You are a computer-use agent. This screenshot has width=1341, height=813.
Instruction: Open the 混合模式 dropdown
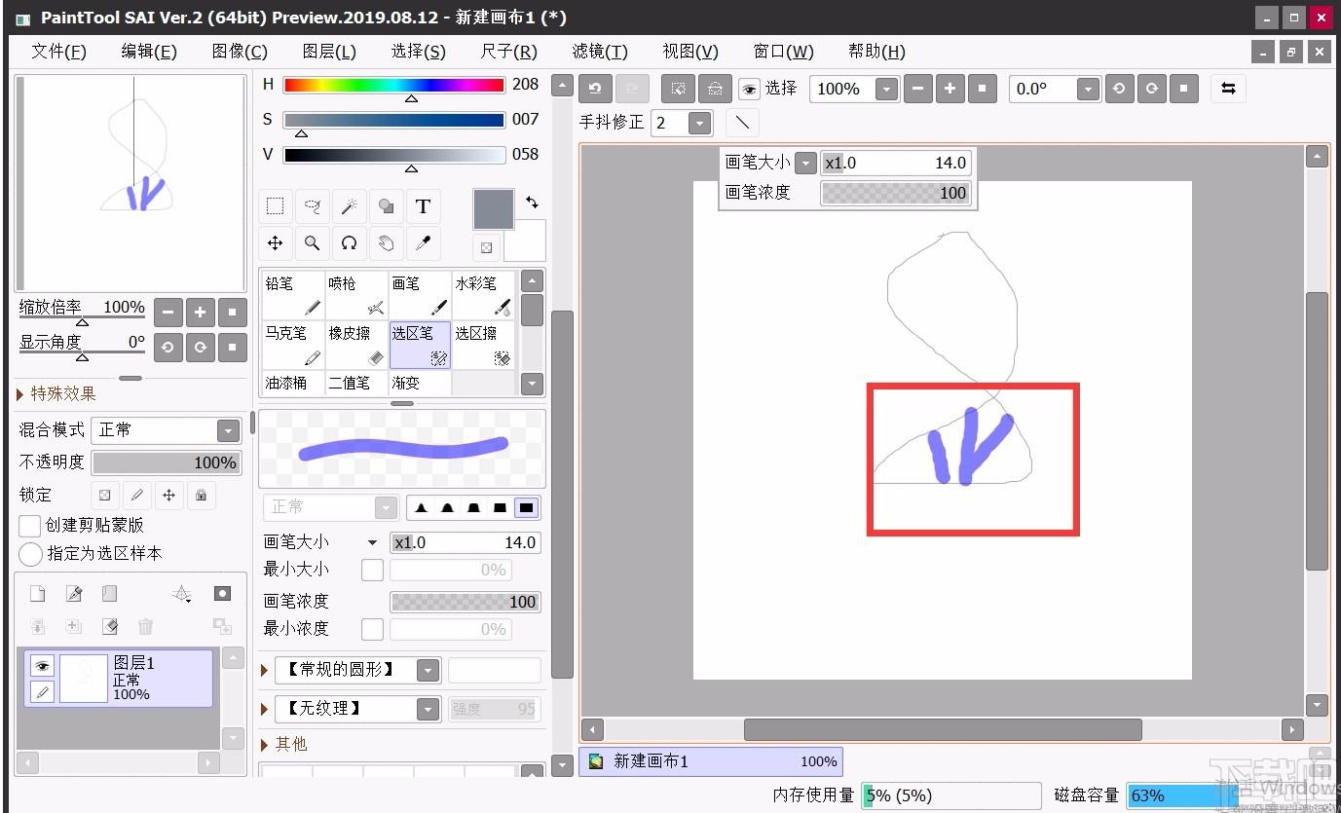coord(228,430)
